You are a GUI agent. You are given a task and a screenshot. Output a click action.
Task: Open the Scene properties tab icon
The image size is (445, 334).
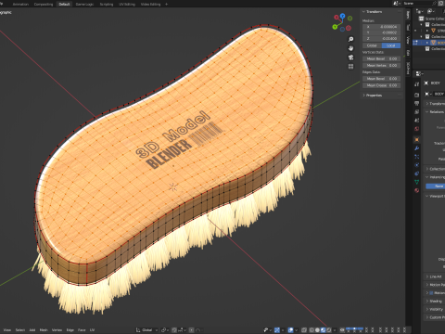pyautogui.click(x=416, y=120)
